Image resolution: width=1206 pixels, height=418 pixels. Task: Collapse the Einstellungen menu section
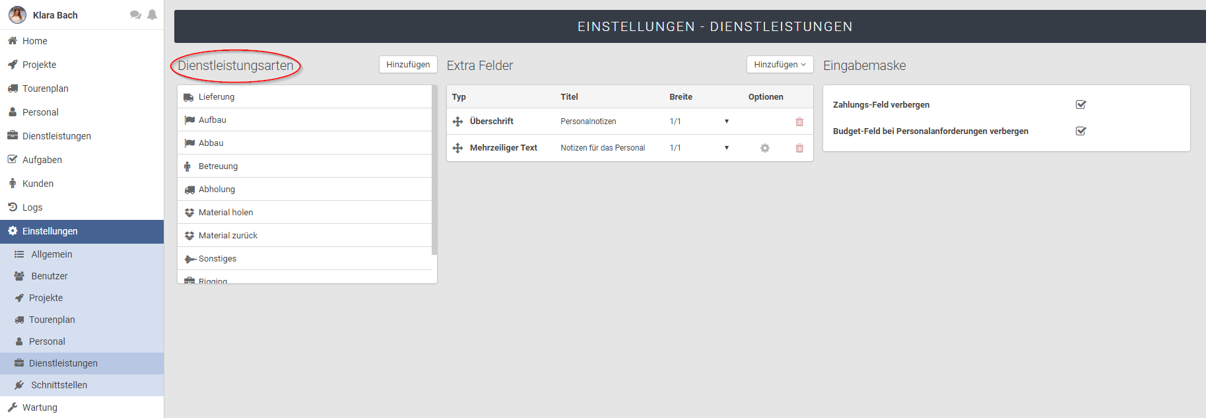point(82,231)
